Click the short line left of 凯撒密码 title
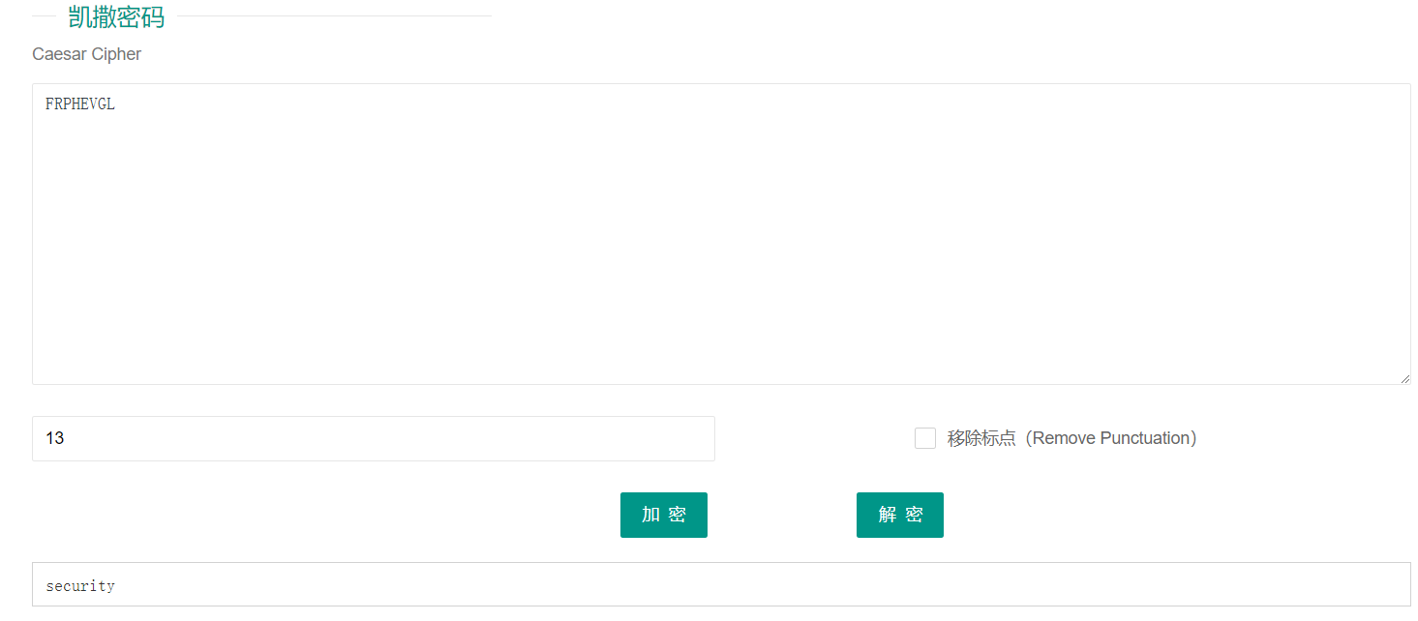1418x621 pixels. point(45,16)
